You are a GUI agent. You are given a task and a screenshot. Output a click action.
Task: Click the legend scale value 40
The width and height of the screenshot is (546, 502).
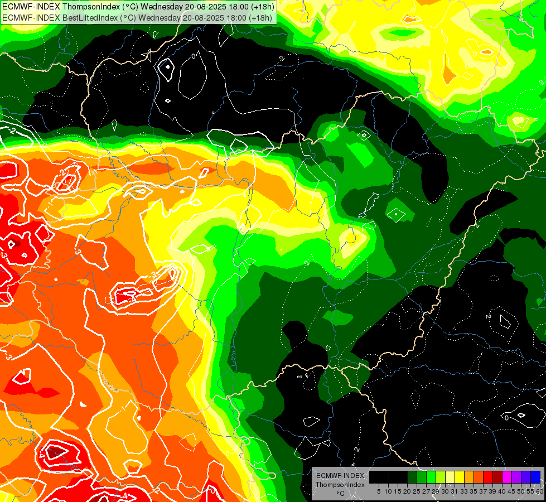point(502,491)
